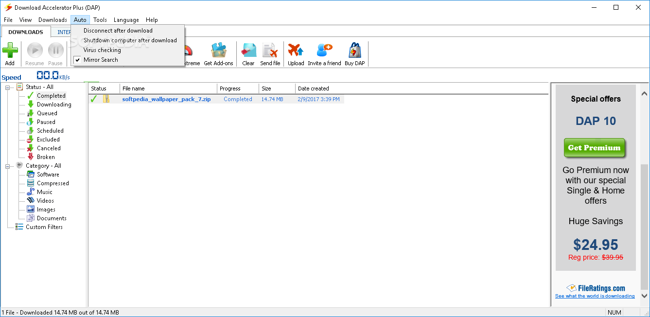This screenshot has height=317, width=650.
Task: Click status bar download summary text
Action: (x=60, y=313)
